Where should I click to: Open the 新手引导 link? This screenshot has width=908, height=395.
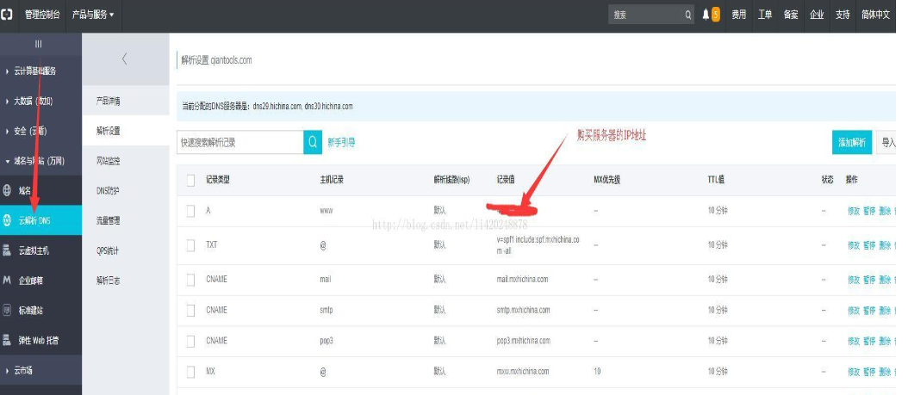342,143
